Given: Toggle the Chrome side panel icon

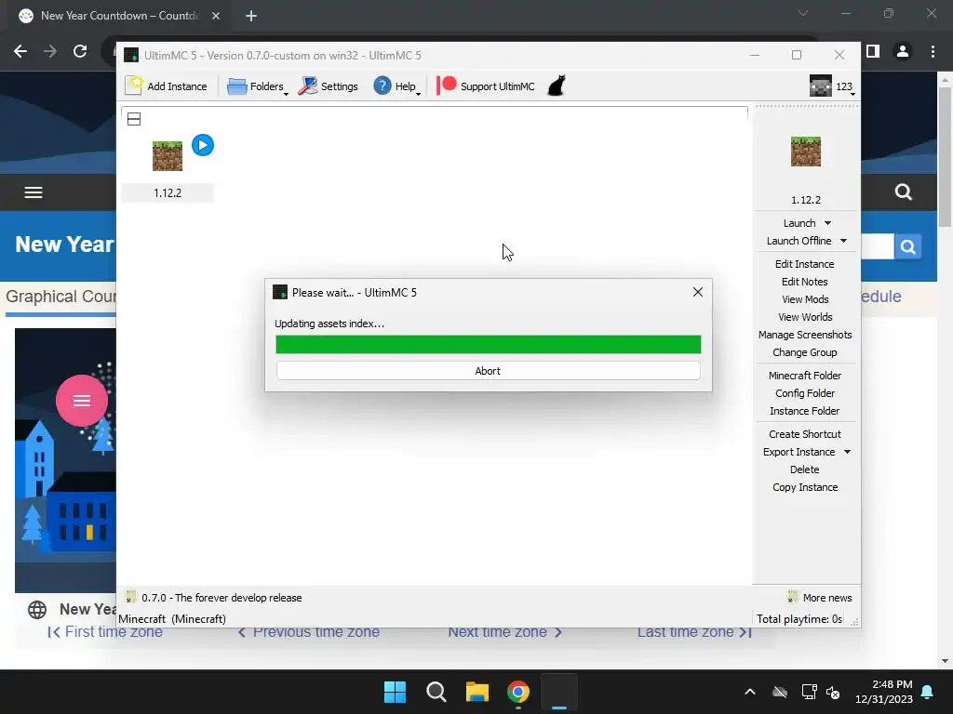Looking at the screenshot, I should point(873,52).
